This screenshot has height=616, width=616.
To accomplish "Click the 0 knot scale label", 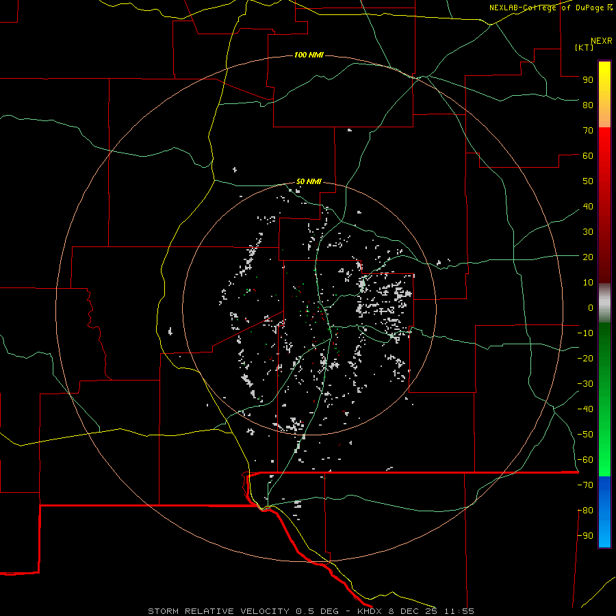I will click(591, 307).
